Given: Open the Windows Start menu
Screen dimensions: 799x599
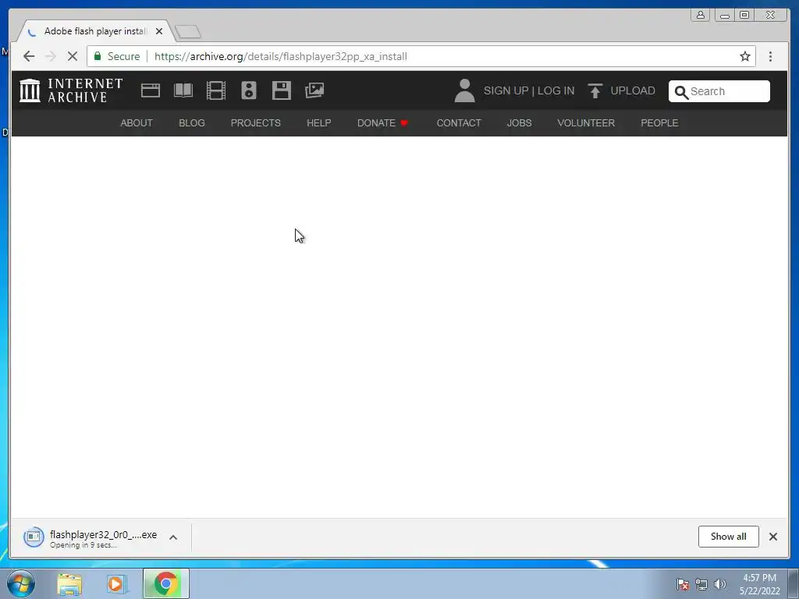Looking at the screenshot, I should (x=21, y=583).
